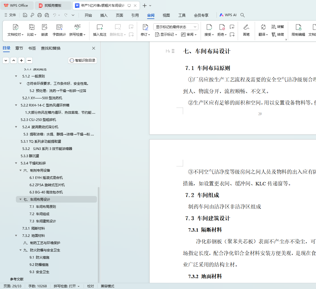Open 显示标记的最终状态 dropdown
The image size is (316, 289).
(x=176, y=27)
